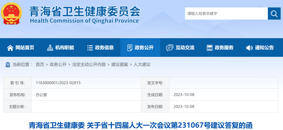Viewport: 283px width, 130px height.
Task: Click the 当前位置 breadcrumb label
Action: 23,65
